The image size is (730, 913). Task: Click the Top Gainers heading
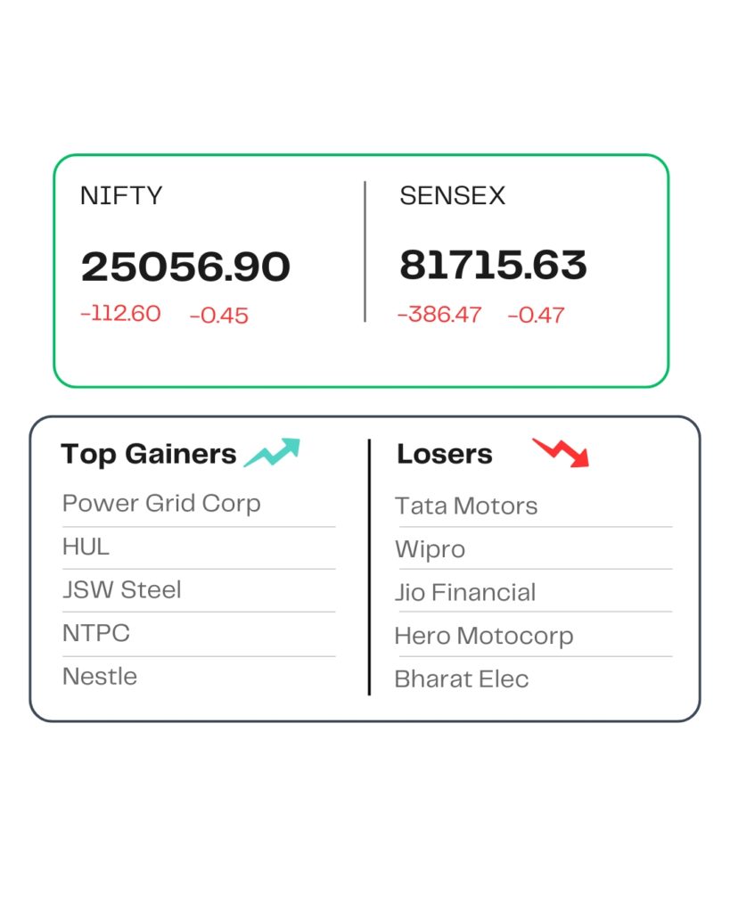149,455
